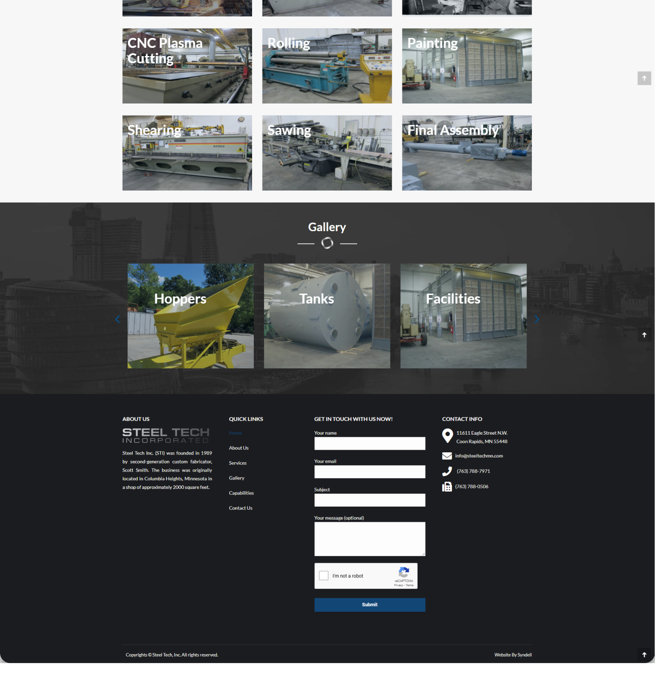
Task: Click the Your name input field
Action: [x=370, y=444]
